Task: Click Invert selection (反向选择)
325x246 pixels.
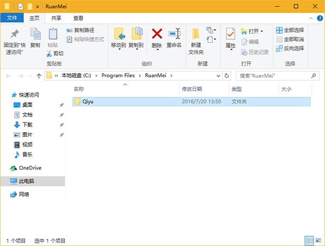Action: (x=290, y=49)
